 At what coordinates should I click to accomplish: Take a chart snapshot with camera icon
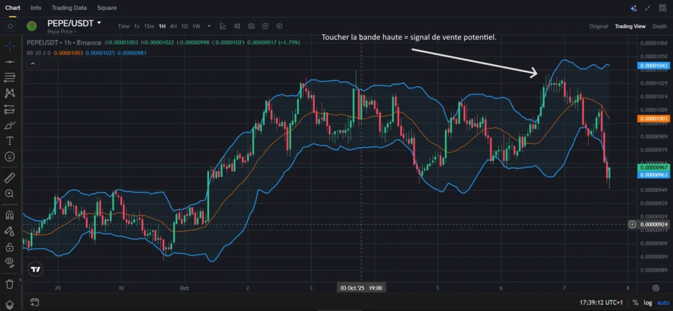pyautogui.click(x=251, y=26)
